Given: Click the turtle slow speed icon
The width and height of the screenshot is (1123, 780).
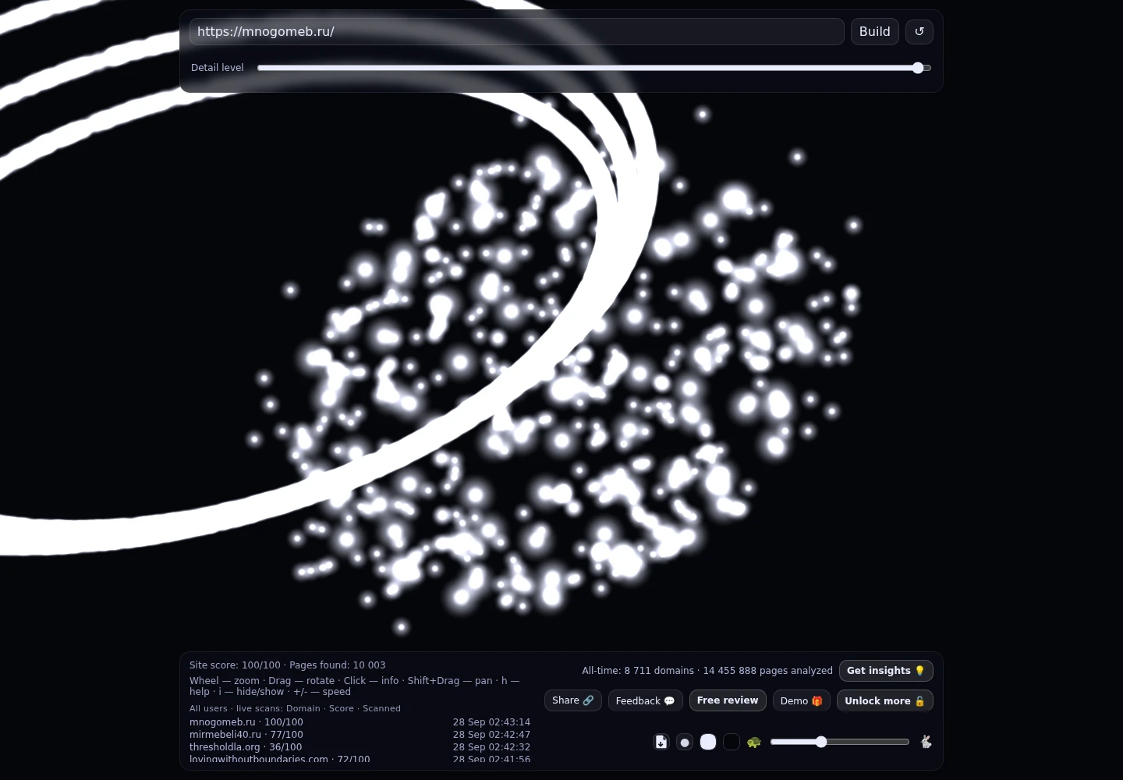Looking at the screenshot, I should pos(753,742).
